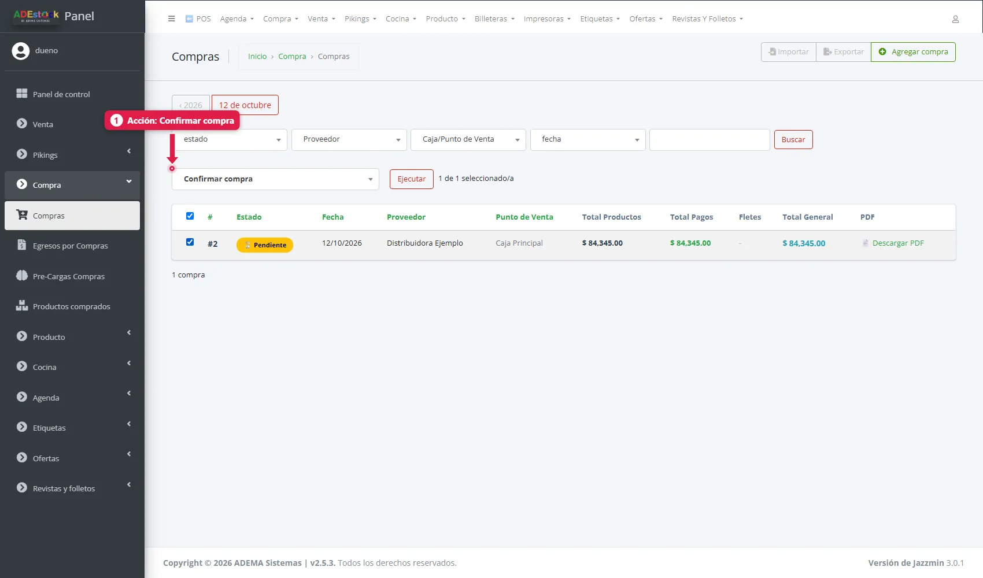
Task: Click the Descargar PDF link
Action: point(898,243)
